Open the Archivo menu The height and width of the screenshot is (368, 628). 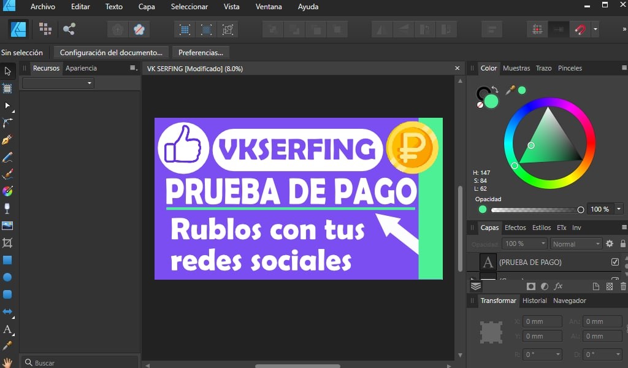43,7
